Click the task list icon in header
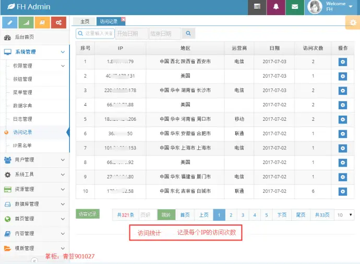Image resolution: width=360 pixels, height=264 pixels. coord(257,7)
